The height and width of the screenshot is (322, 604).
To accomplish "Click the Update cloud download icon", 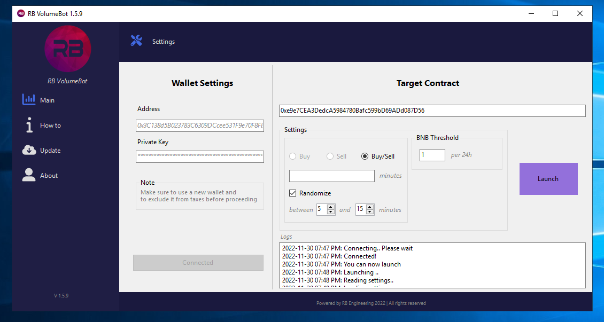I will click(x=29, y=150).
